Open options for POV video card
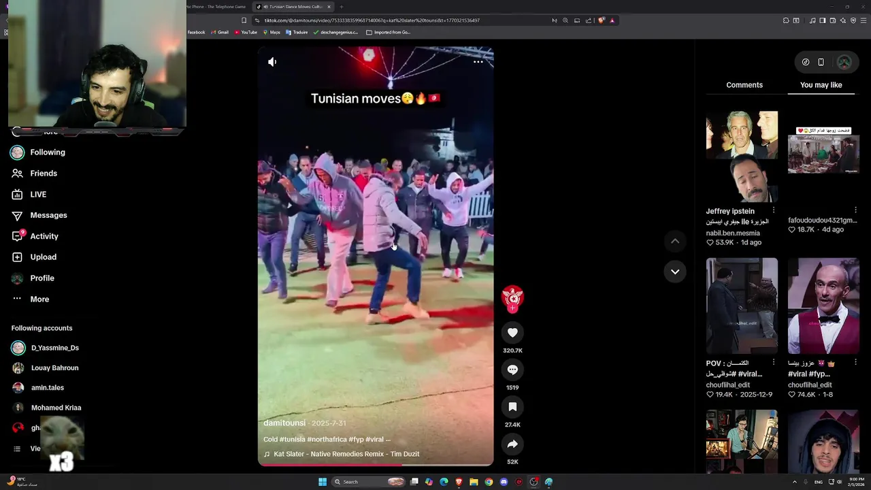Viewport: 871px width, 490px height. coord(773,363)
